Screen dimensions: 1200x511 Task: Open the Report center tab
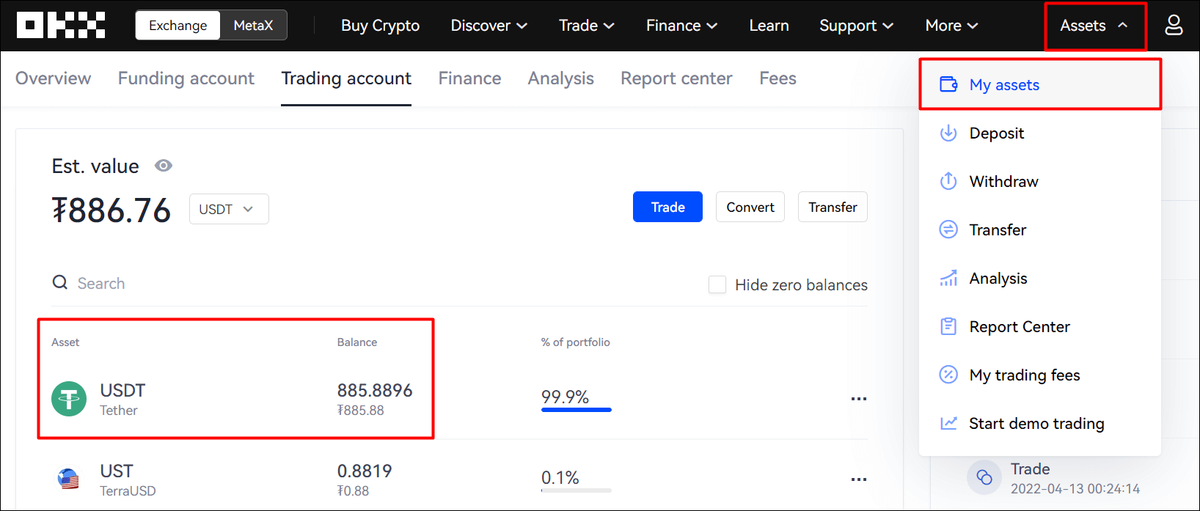pyautogui.click(x=676, y=78)
